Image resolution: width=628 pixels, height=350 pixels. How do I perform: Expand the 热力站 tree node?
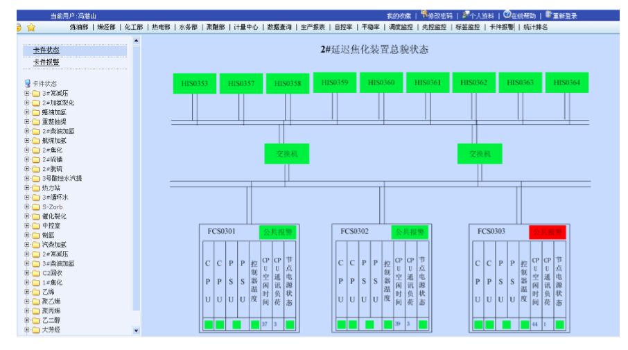(x=27, y=188)
